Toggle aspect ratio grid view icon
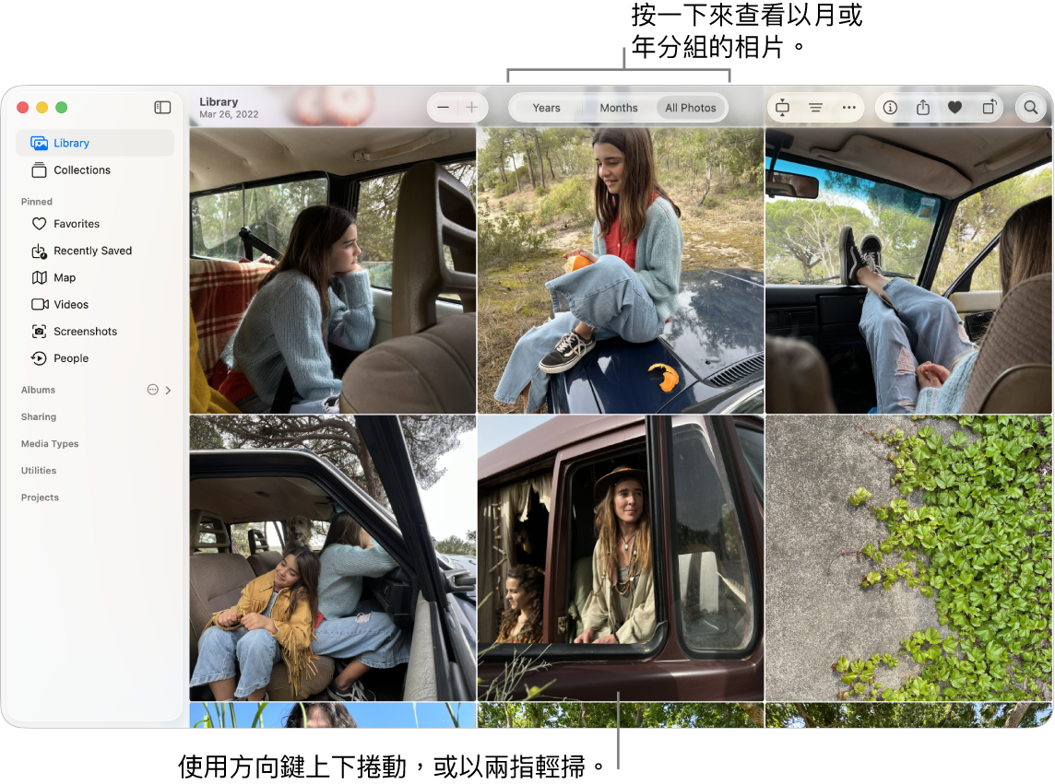Viewport: 1055px width, 784px height. [x=783, y=108]
